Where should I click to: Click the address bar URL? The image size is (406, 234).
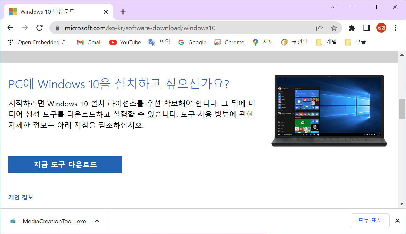pos(140,28)
